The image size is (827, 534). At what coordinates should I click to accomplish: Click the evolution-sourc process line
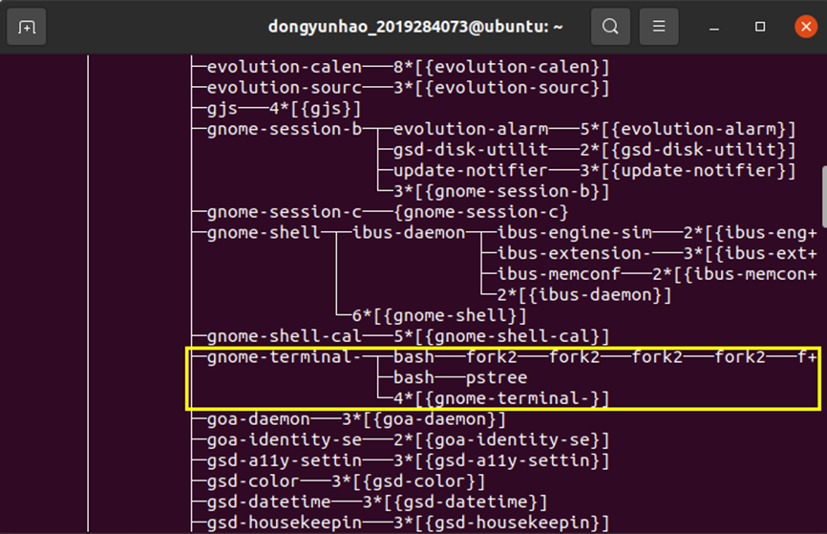(x=408, y=88)
